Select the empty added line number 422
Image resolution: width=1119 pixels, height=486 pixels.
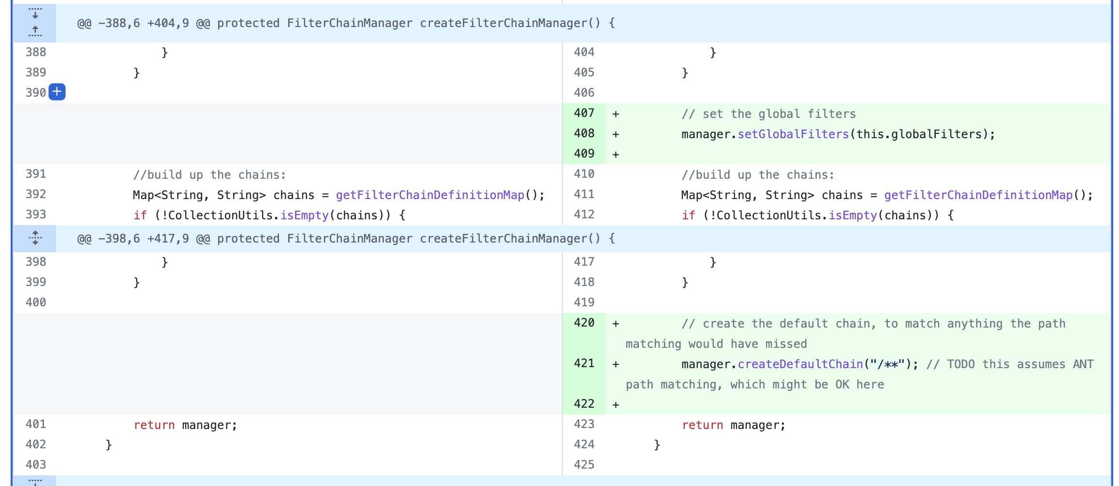point(584,404)
